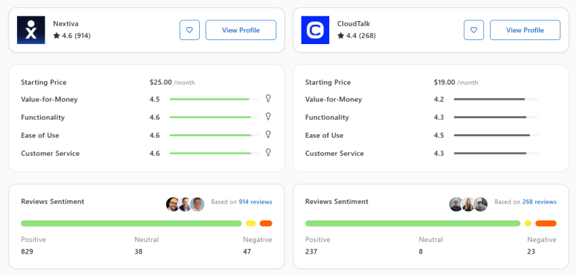Click CloudTalk's yellow neutral sentiment dot
Screen dimensions: 576x276
528,224
